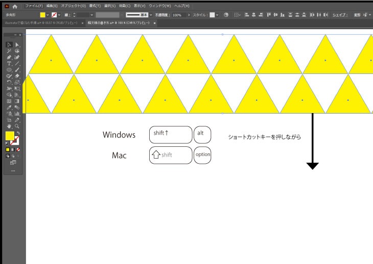Image resolution: width=373 pixels, height=264 pixels.
Task: Reset to default fill and stroke
Action: pos(7,143)
